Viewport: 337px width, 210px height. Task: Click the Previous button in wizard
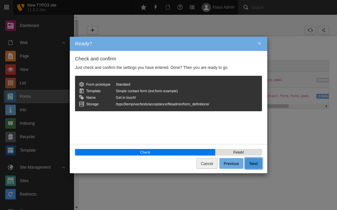[231, 163]
